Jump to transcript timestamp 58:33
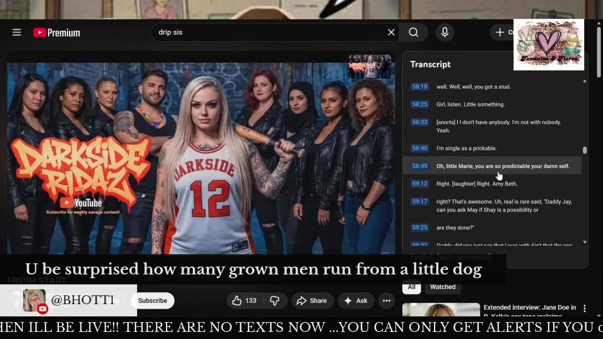Image resolution: width=603 pixels, height=339 pixels. coord(419,122)
